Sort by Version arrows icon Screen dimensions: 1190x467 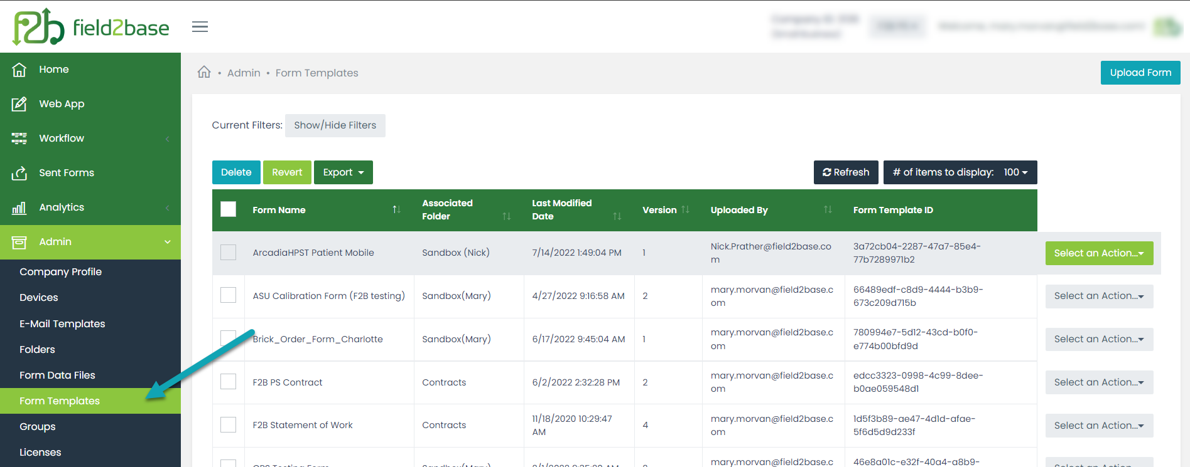685,209
